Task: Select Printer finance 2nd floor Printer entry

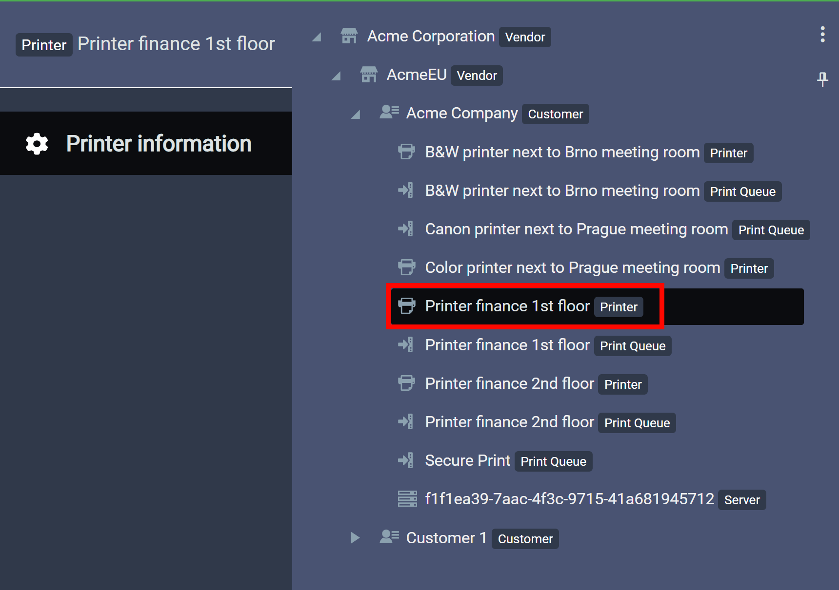Action: pos(509,383)
